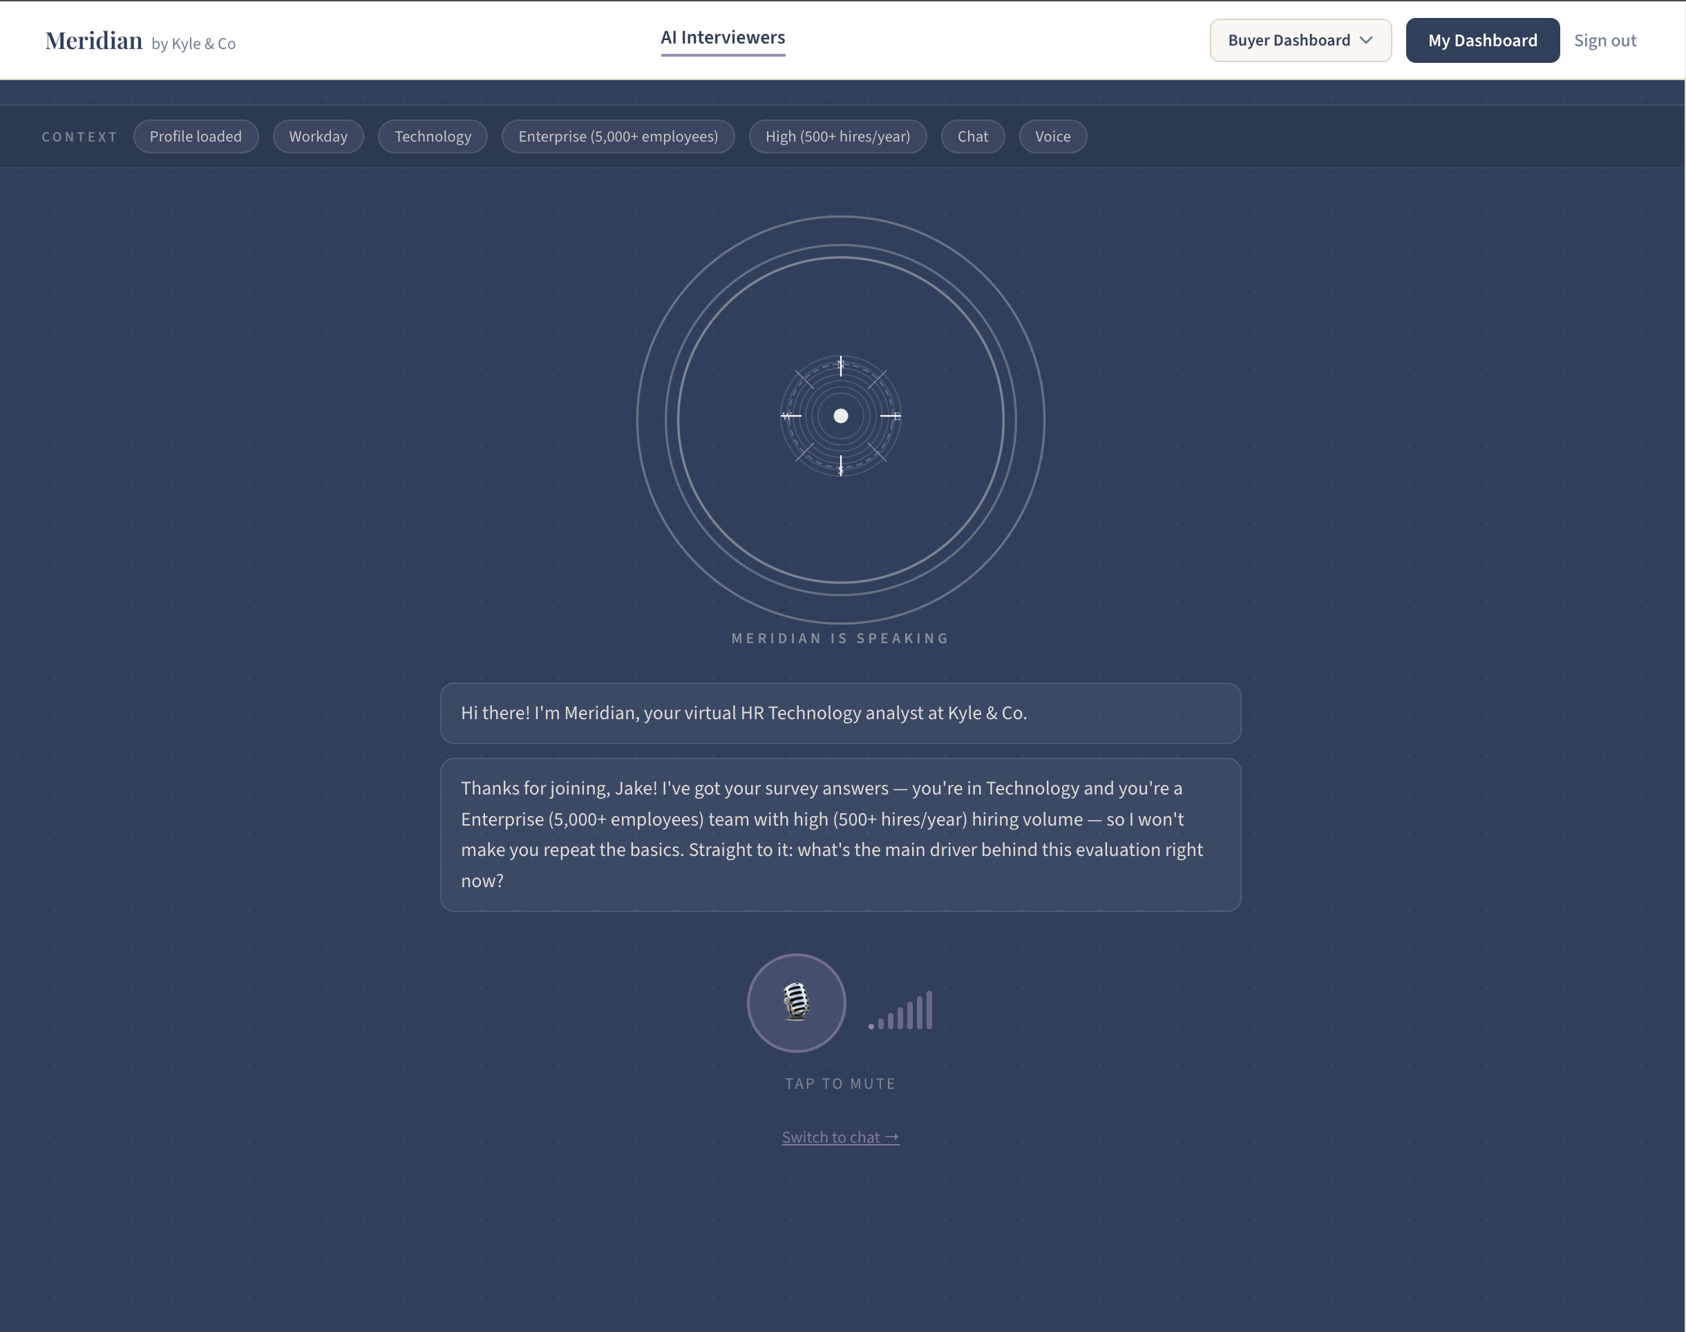Click the 'Thanks for joining, Jake!' message

pyautogui.click(x=841, y=835)
